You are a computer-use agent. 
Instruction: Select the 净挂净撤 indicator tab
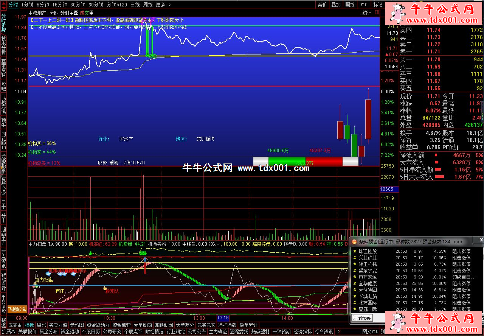pos(227,325)
